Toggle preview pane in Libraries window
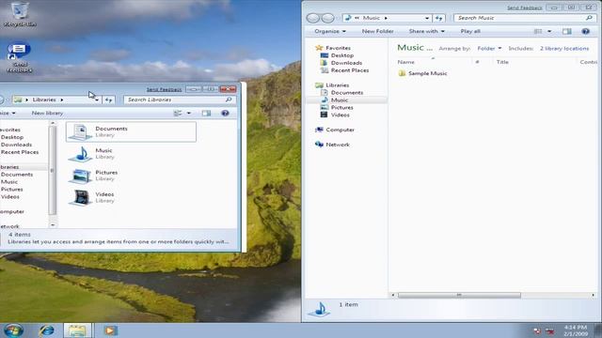602x338 pixels. [x=206, y=113]
